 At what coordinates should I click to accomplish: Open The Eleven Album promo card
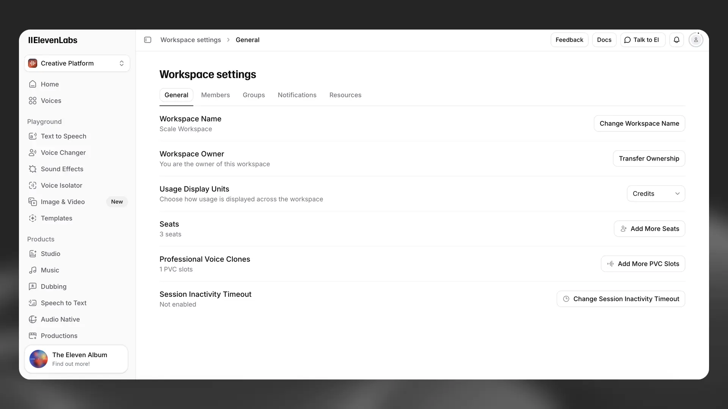click(76, 359)
